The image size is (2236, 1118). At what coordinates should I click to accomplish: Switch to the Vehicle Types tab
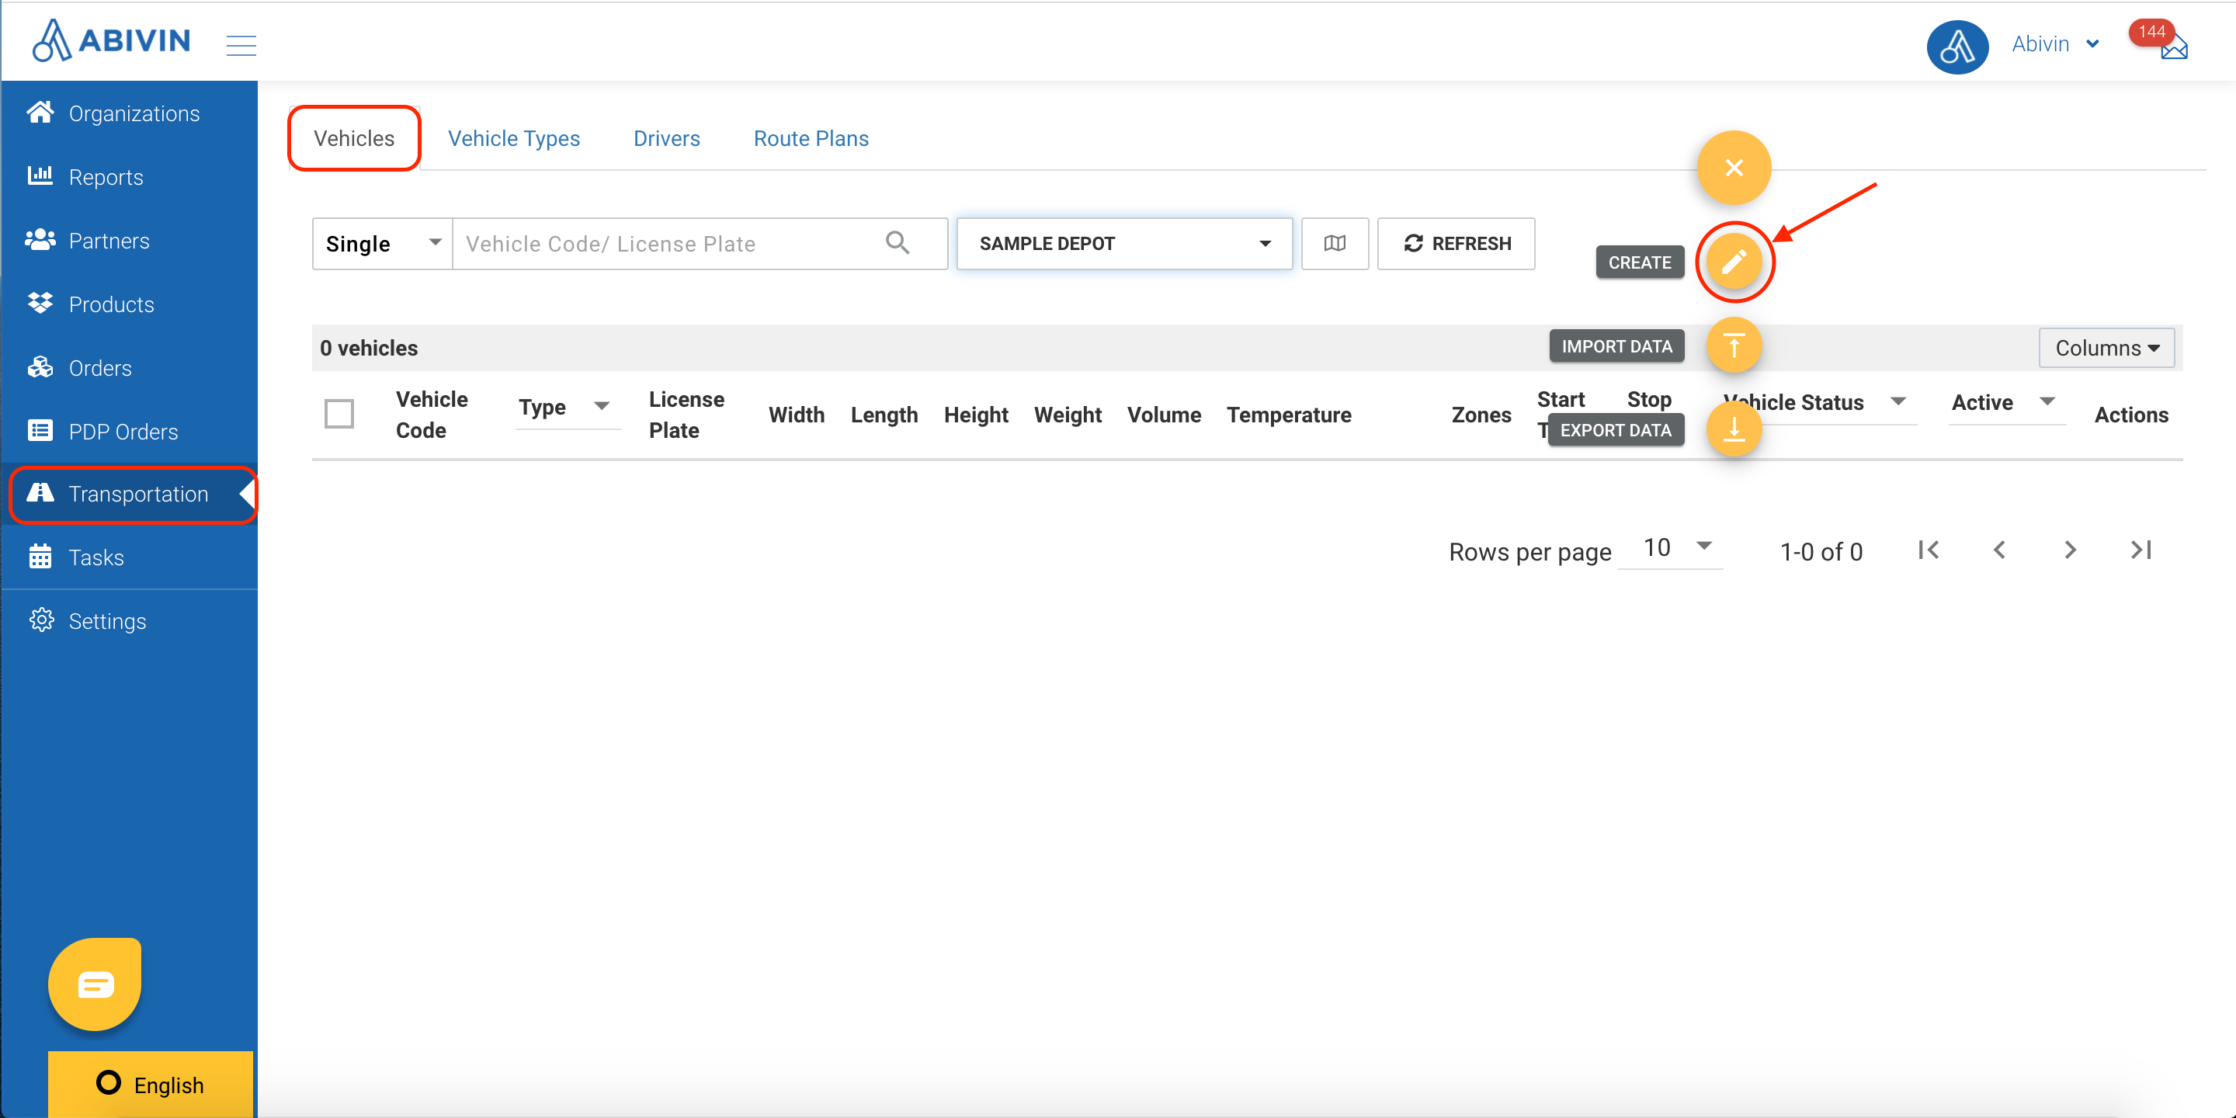pyautogui.click(x=513, y=139)
